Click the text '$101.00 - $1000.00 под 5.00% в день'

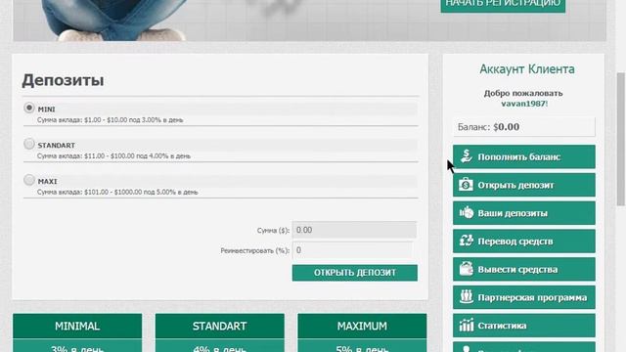point(141,192)
